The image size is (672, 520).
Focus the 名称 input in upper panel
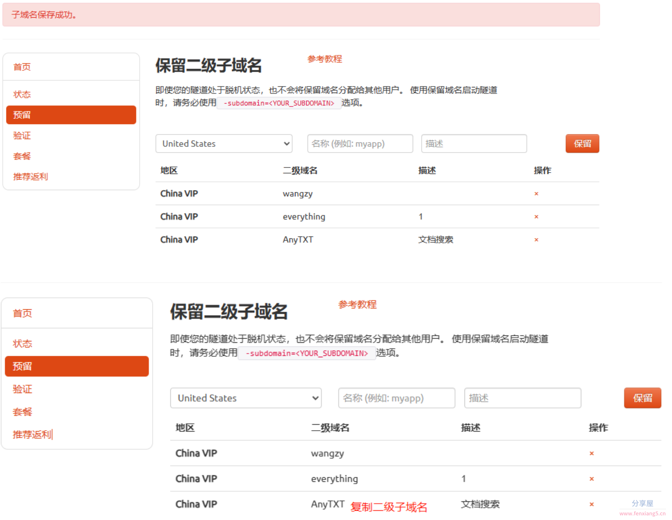coord(360,144)
